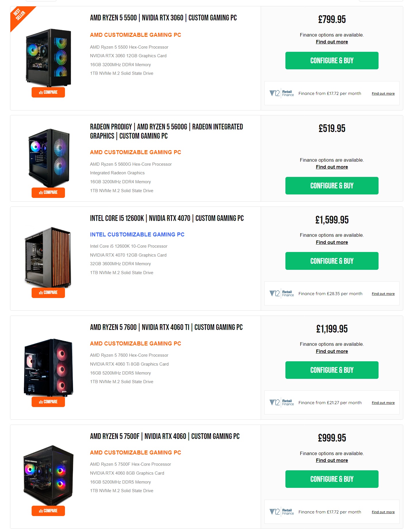The height and width of the screenshot is (531, 407).
Task: Click V12 Retail Finance logo on Ryzen 7600
Action: (282, 402)
